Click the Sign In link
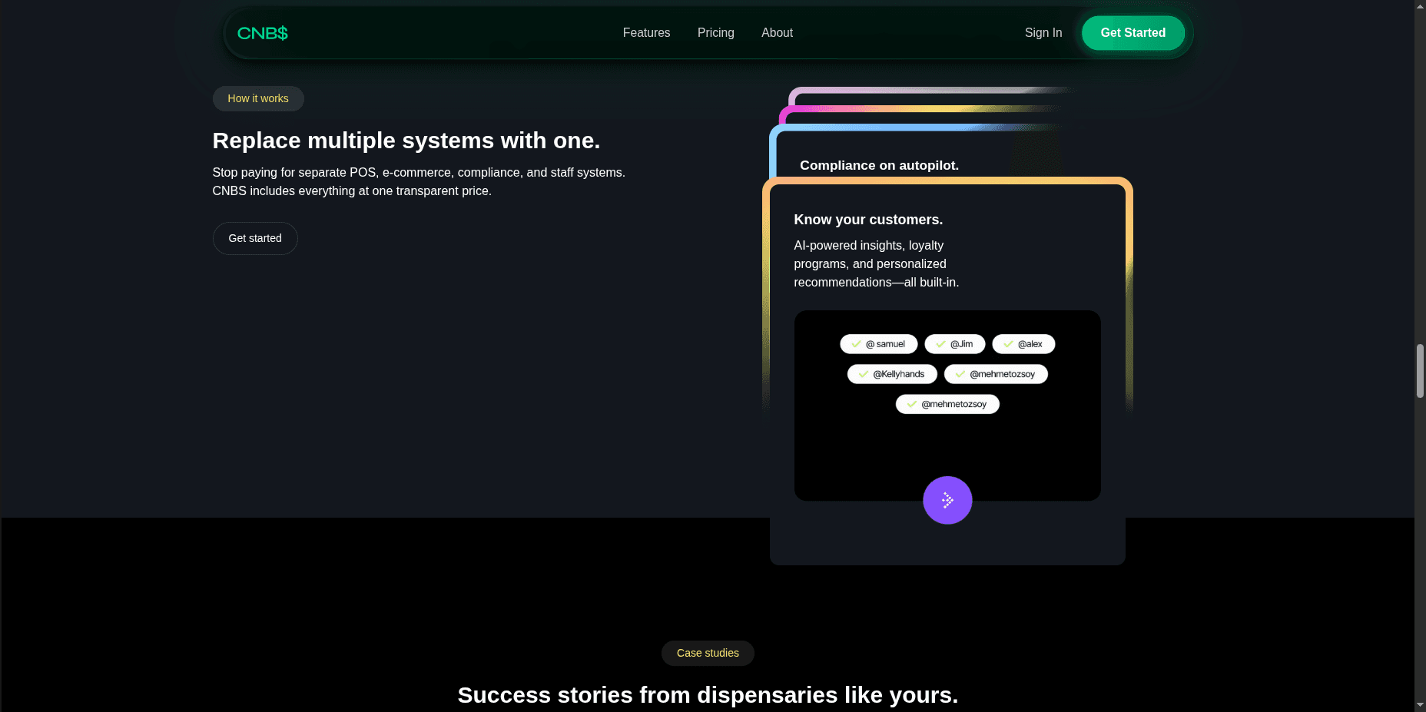 (1043, 33)
